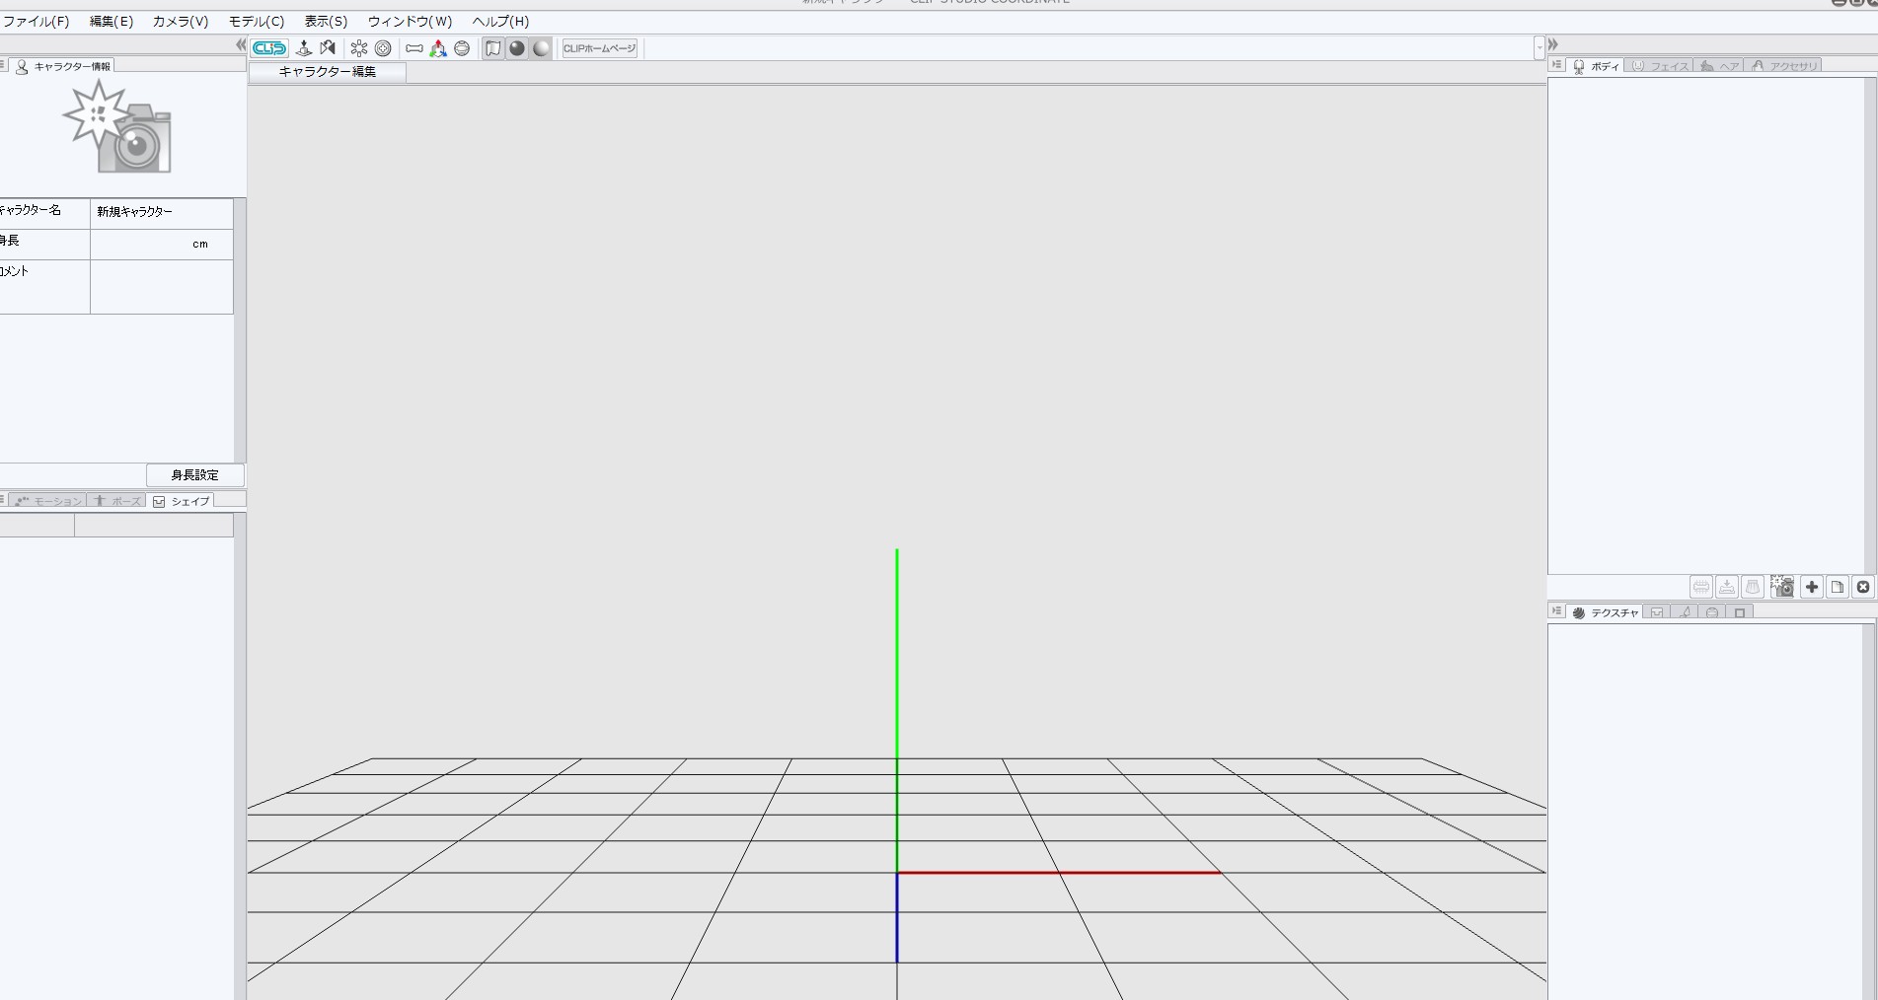Click the character info panel scrollbar
The image size is (1878, 1000).
240,329
